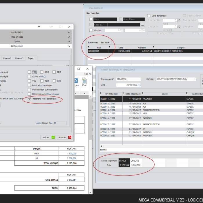Click the red cancel icon on Annuler

click(70, 137)
